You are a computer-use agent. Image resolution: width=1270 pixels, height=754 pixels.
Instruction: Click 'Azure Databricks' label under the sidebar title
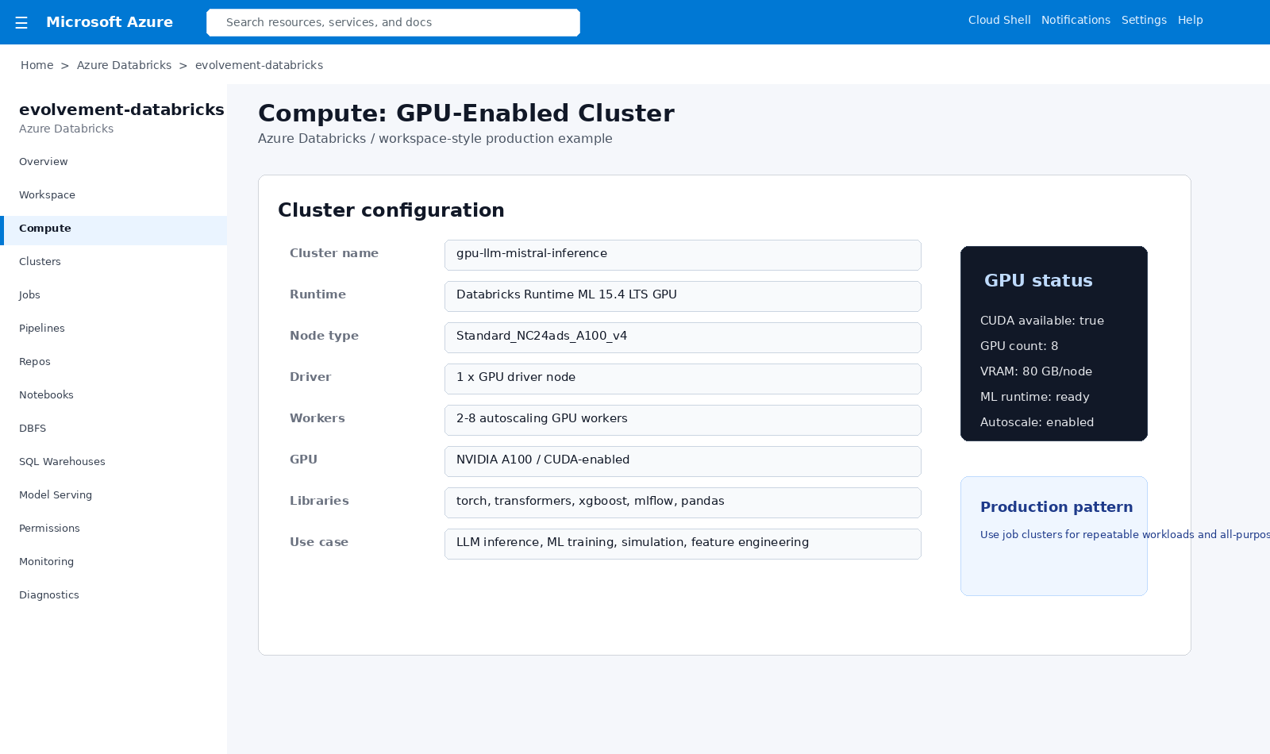pyautogui.click(x=66, y=129)
